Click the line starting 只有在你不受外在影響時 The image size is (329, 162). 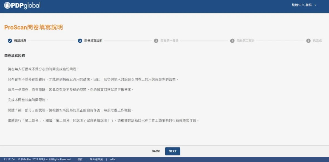[93, 79]
